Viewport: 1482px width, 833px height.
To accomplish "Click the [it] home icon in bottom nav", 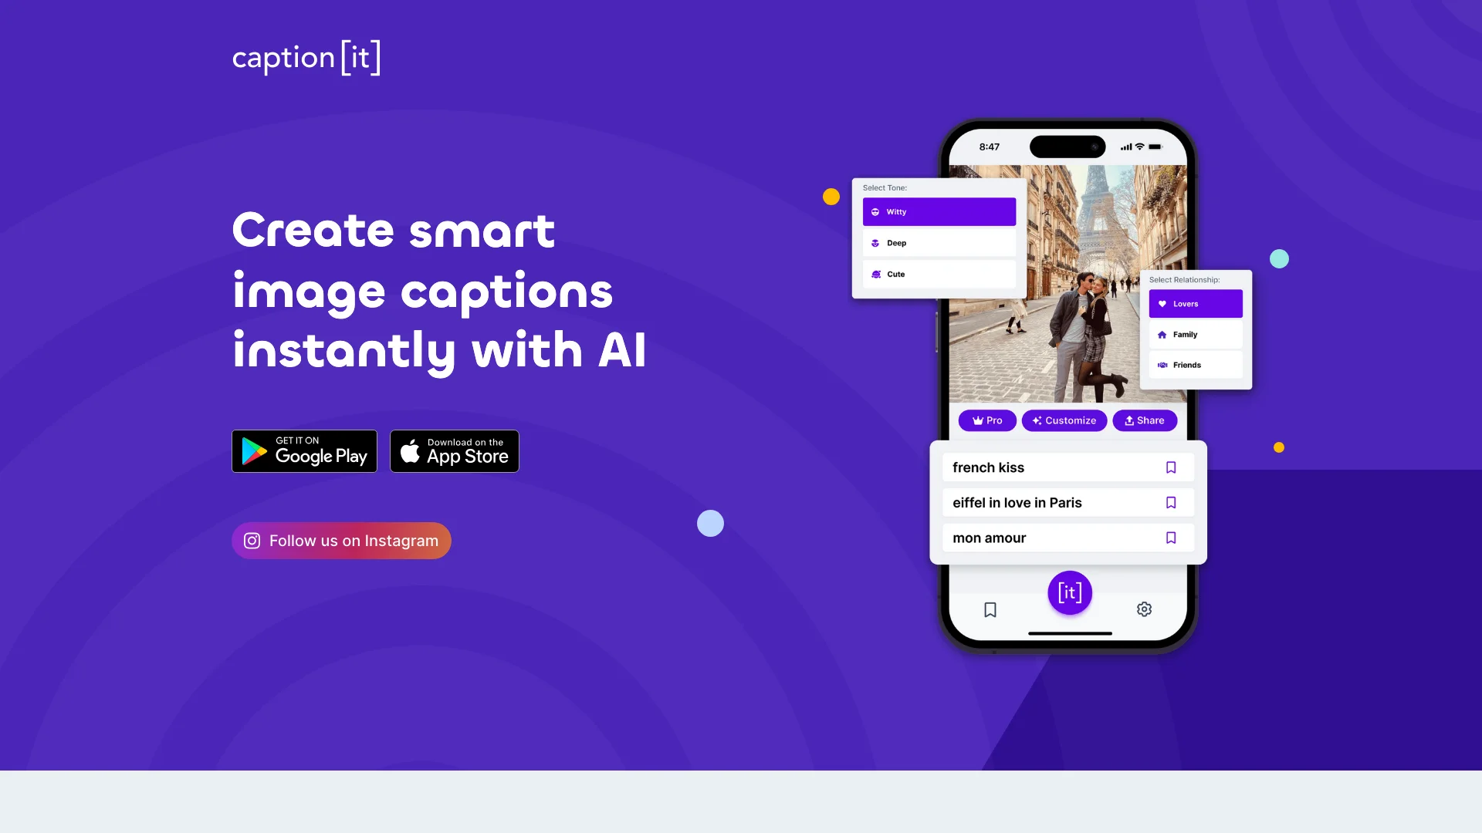I will [x=1069, y=592].
